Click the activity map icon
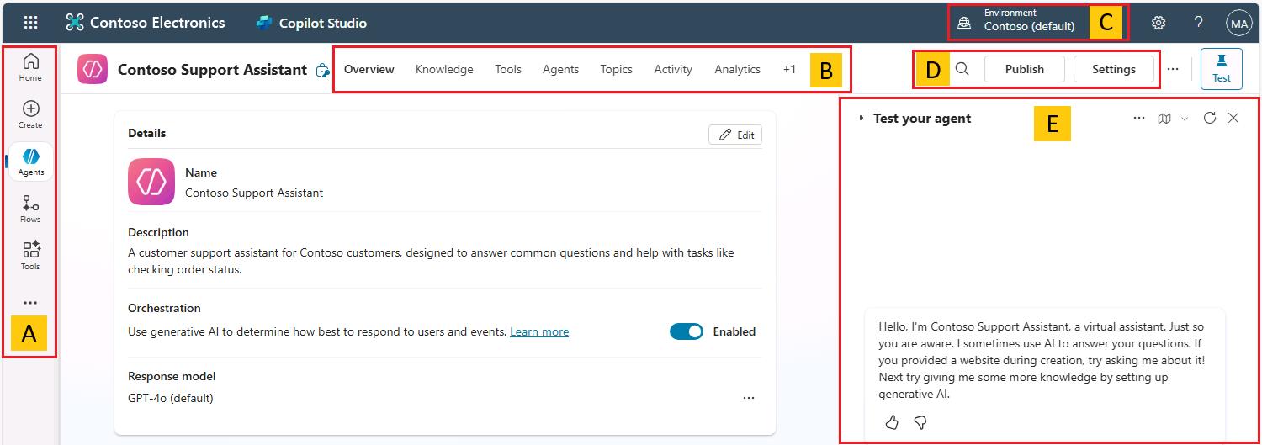Image resolution: width=1262 pixels, height=445 pixels. pos(1164,119)
